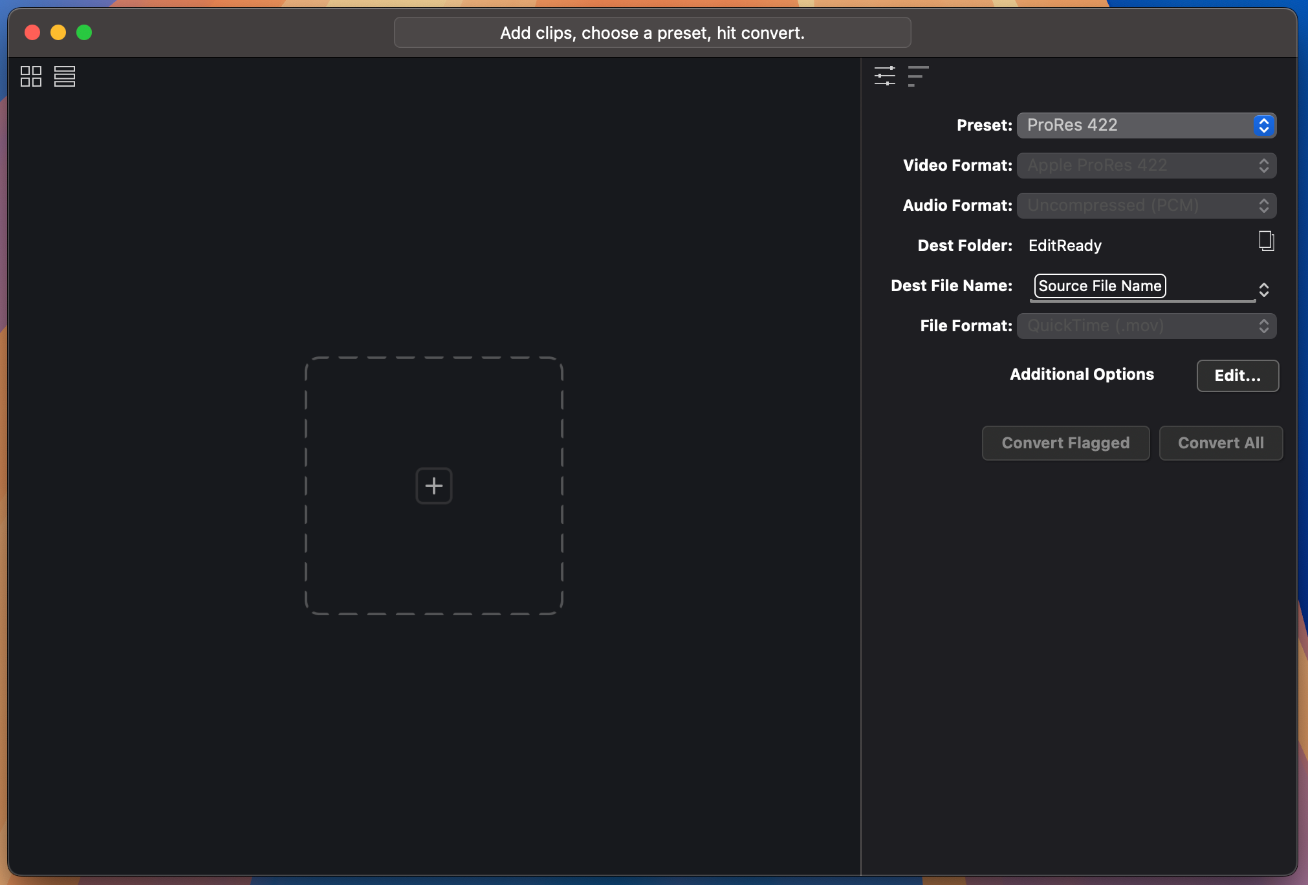1308x885 pixels.
Task: Click the green full screen button
Action: [84, 32]
